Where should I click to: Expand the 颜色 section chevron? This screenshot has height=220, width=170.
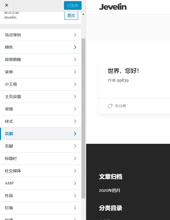75,47
